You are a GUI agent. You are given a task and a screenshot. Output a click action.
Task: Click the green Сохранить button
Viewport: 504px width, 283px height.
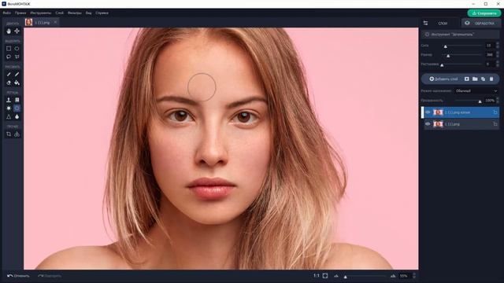(x=484, y=13)
